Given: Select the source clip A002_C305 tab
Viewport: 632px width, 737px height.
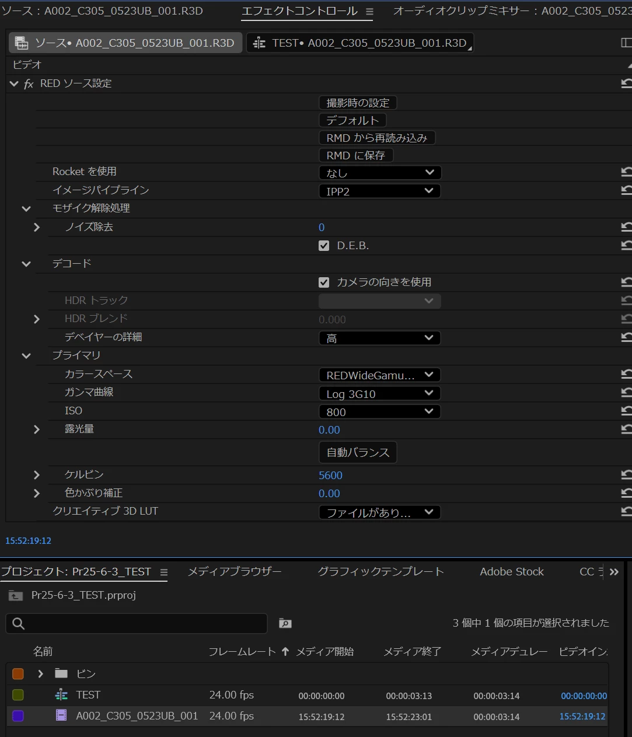Looking at the screenshot, I should (125, 43).
